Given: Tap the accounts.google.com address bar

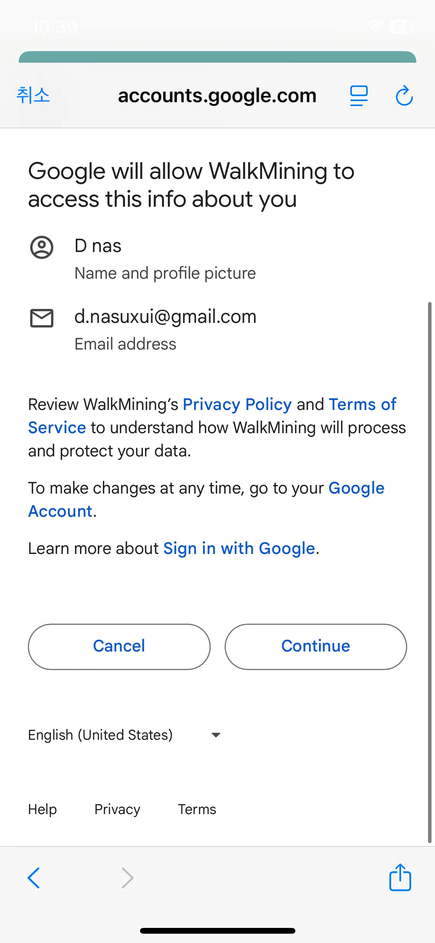Looking at the screenshot, I should click(x=217, y=96).
